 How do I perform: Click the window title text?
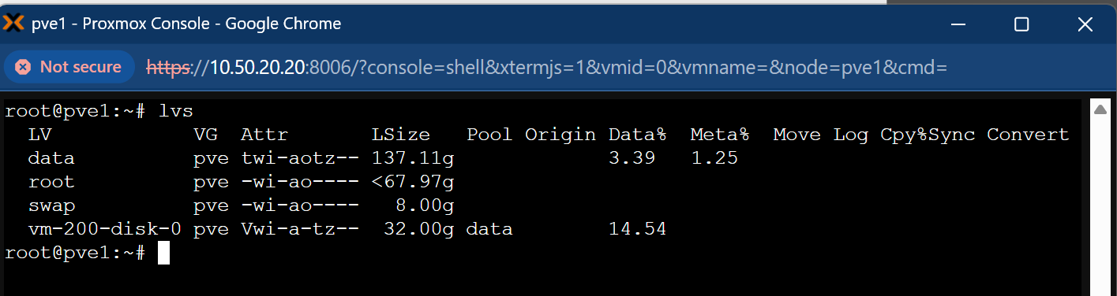[186, 24]
